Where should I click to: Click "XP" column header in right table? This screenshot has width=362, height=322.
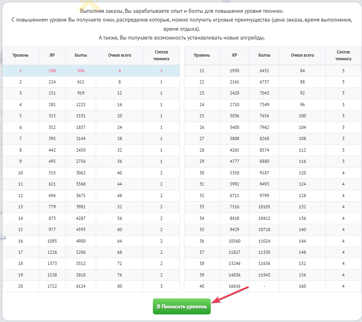(234, 55)
